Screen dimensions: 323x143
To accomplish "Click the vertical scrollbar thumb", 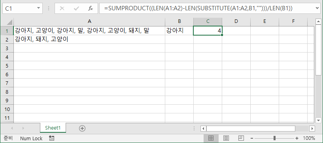I will tap(319, 50).
